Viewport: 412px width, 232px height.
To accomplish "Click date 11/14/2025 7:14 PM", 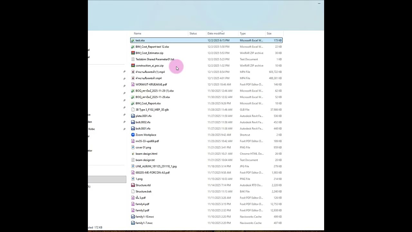I will (x=219, y=185).
